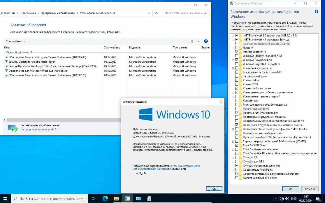
Task: Click the folder icon beside Internet Explorer 11
Action: (240, 52)
